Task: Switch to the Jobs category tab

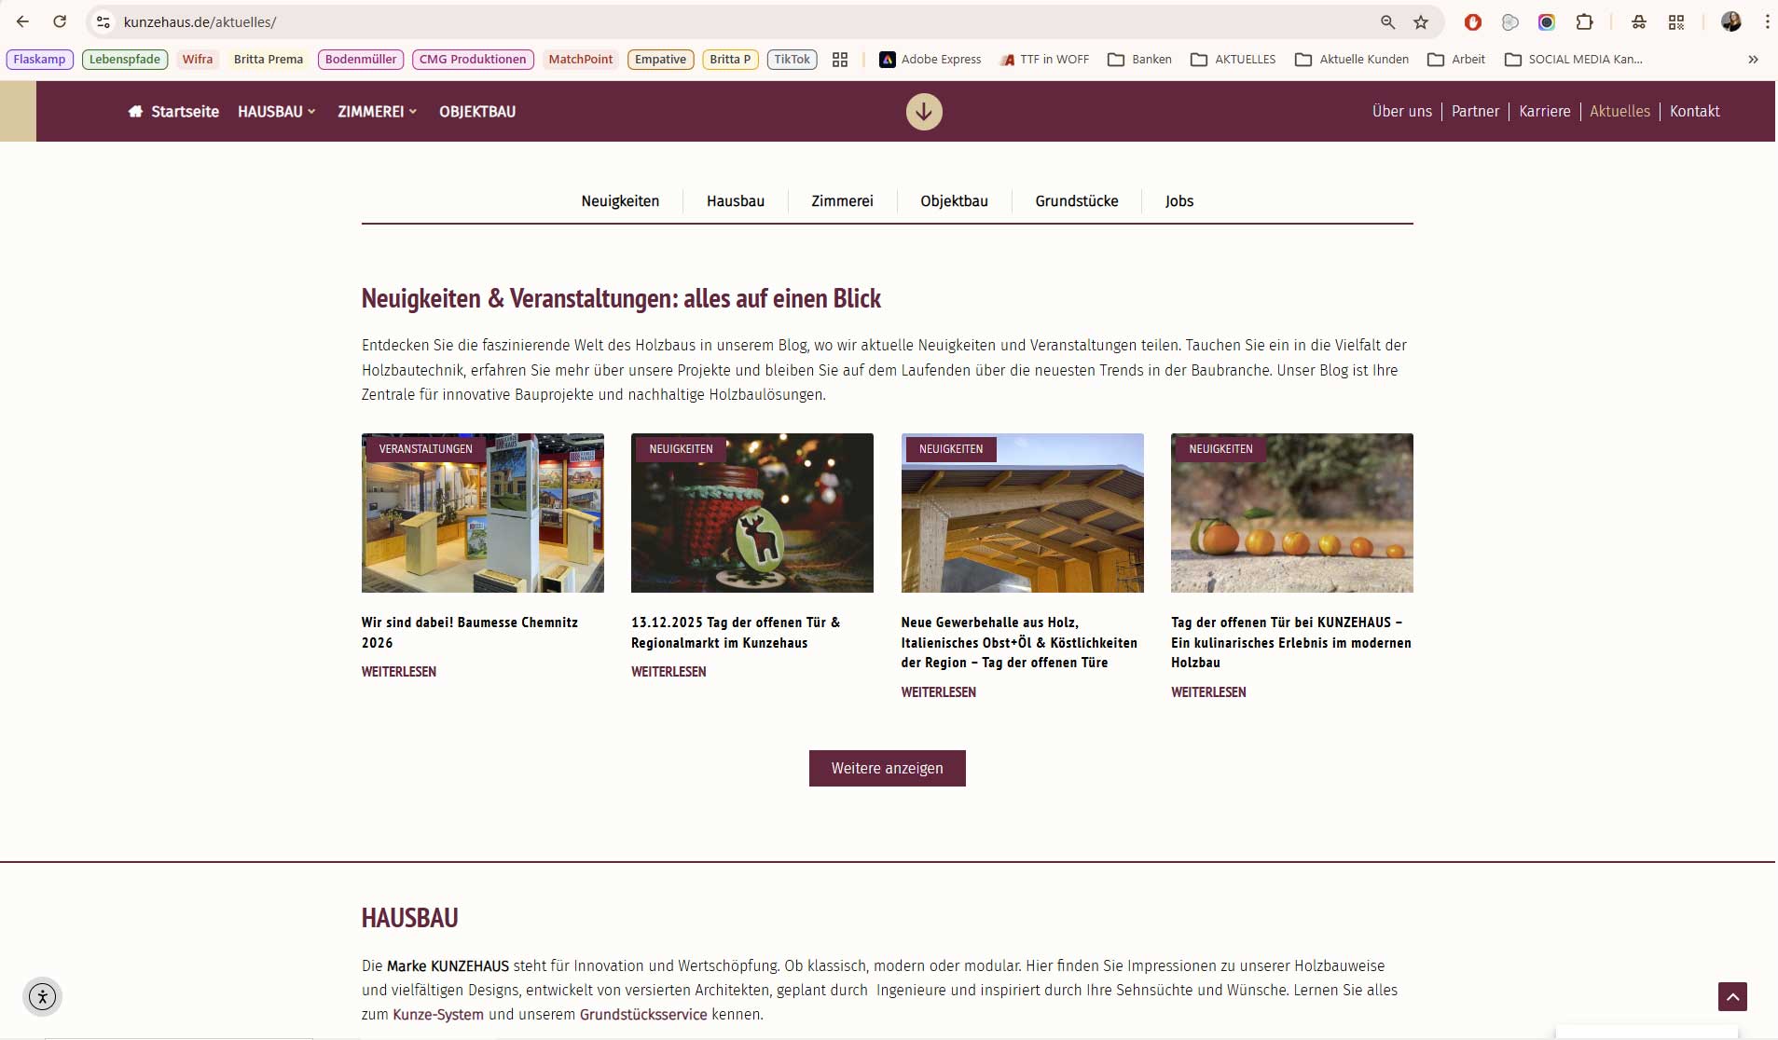Action: click(x=1178, y=201)
